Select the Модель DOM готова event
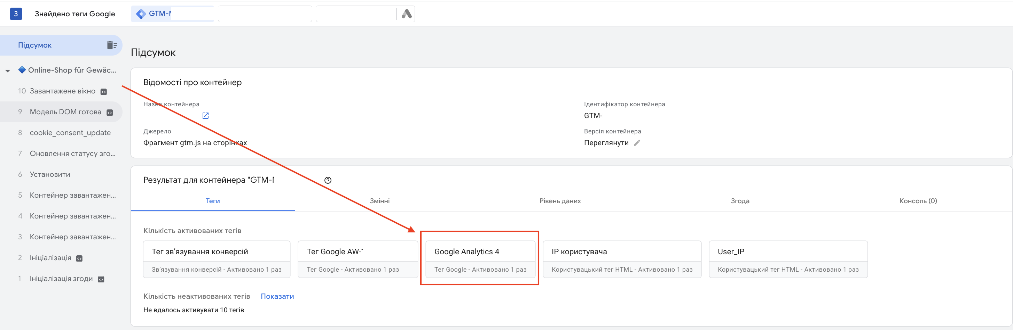 click(x=65, y=112)
